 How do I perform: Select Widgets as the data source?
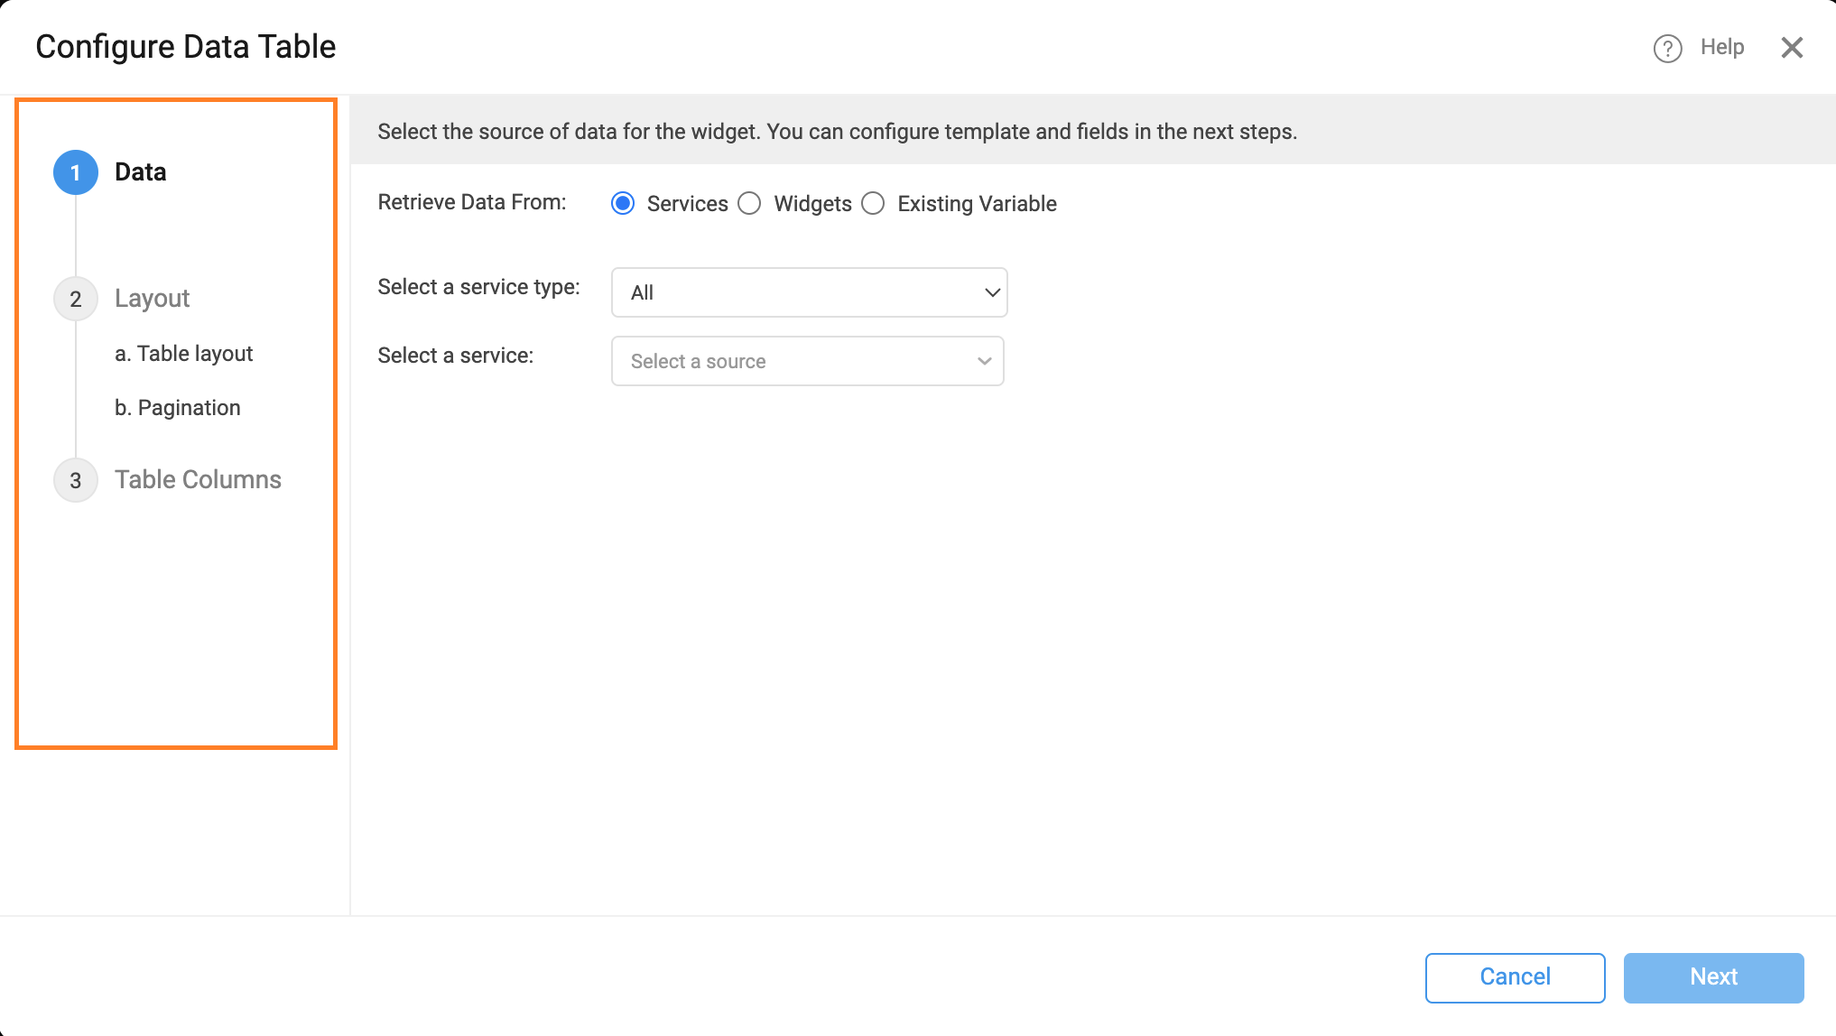coord(749,203)
